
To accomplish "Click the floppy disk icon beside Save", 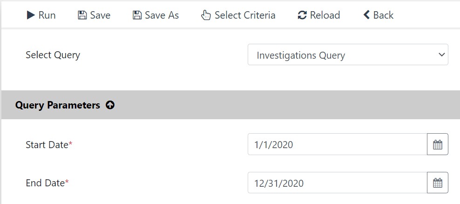I will (x=82, y=15).
